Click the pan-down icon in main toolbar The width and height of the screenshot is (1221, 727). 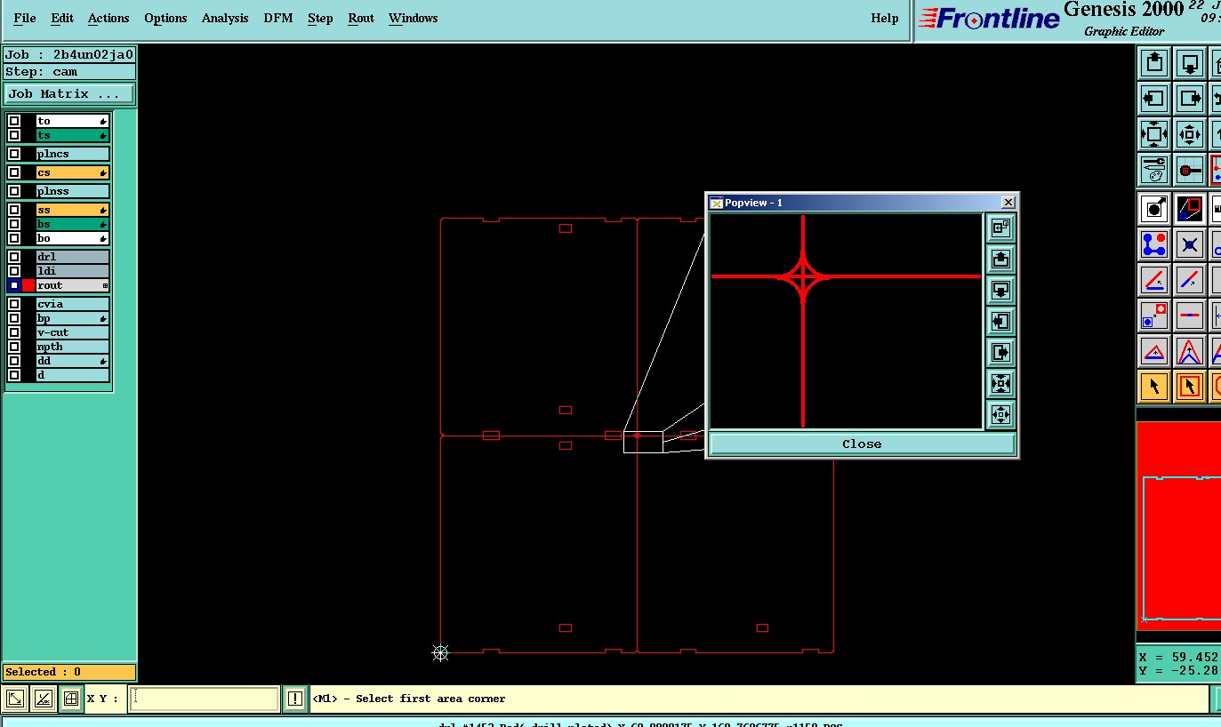point(1190,63)
